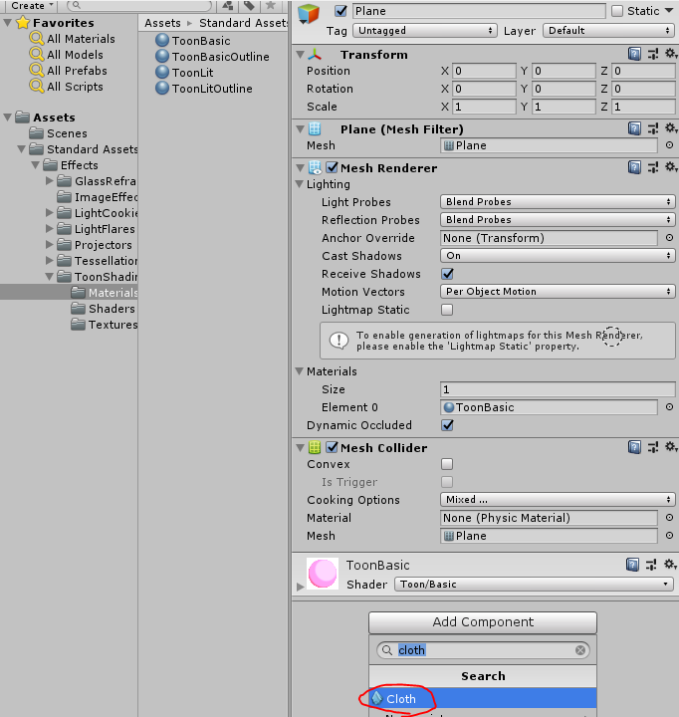The width and height of the screenshot is (679, 717).
Task: Open Transform component preset icon
Action: [653, 54]
